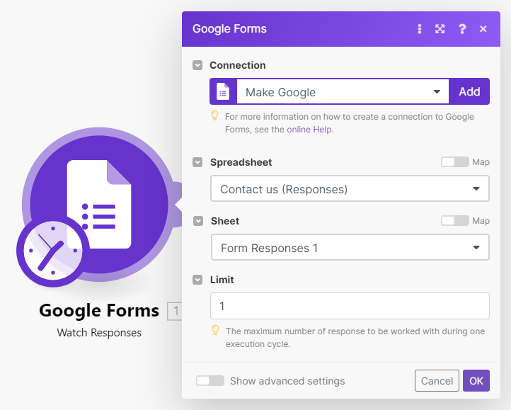Open the Form Responses 1 sheet dropdown
This screenshot has width=511, height=410.
[x=350, y=248]
